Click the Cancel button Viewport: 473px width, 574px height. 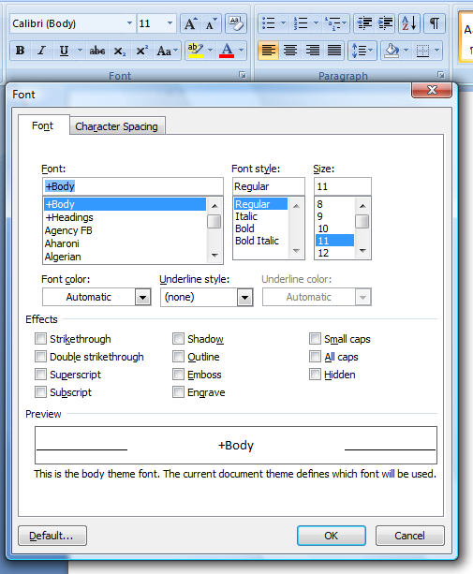pos(409,536)
